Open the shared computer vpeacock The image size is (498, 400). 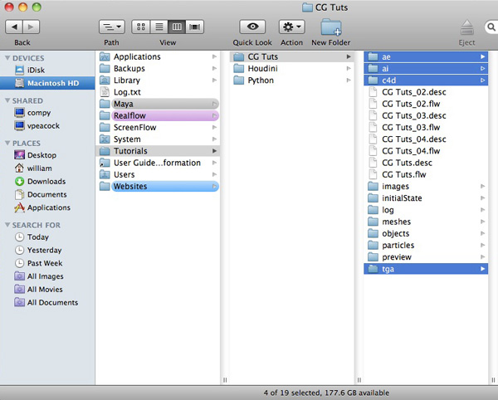47,125
